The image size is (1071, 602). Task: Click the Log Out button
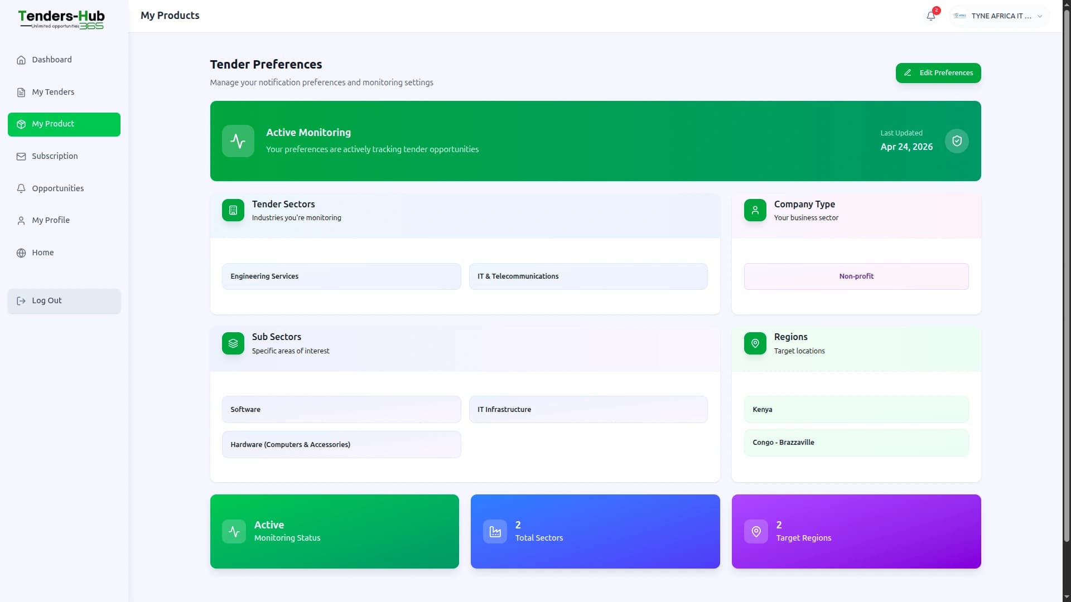coord(64,301)
